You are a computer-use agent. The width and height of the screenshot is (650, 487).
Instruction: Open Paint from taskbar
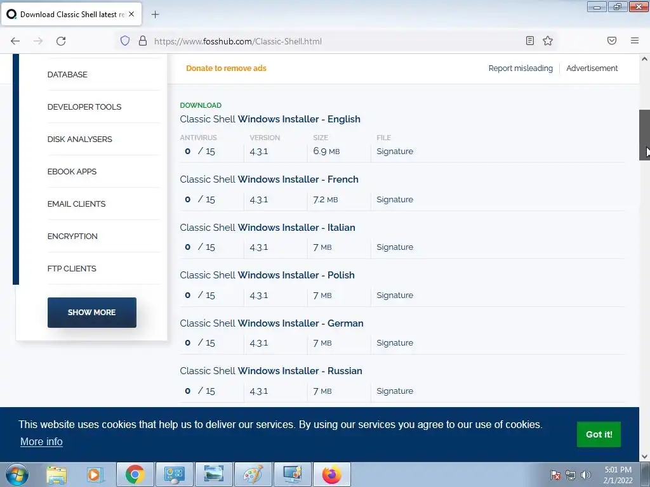(x=253, y=474)
